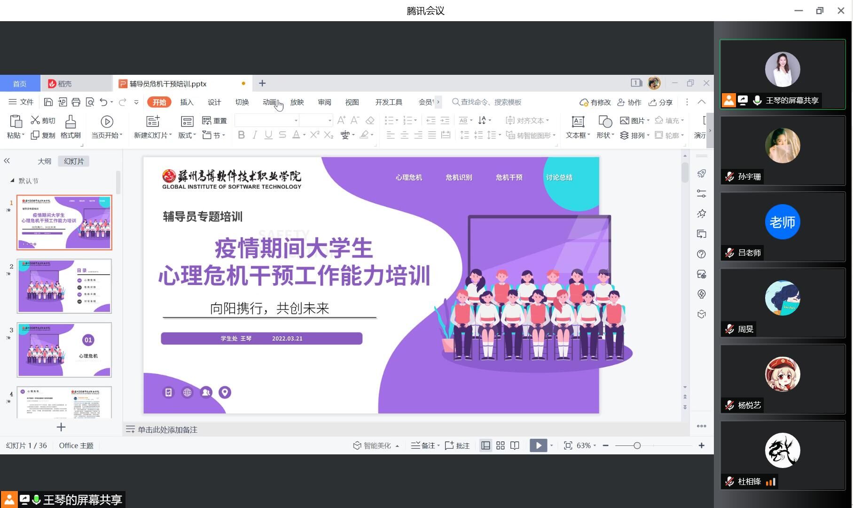Viewport: 853px width, 508px height.
Task: Click the 分享 share button
Action: click(x=660, y=102)
